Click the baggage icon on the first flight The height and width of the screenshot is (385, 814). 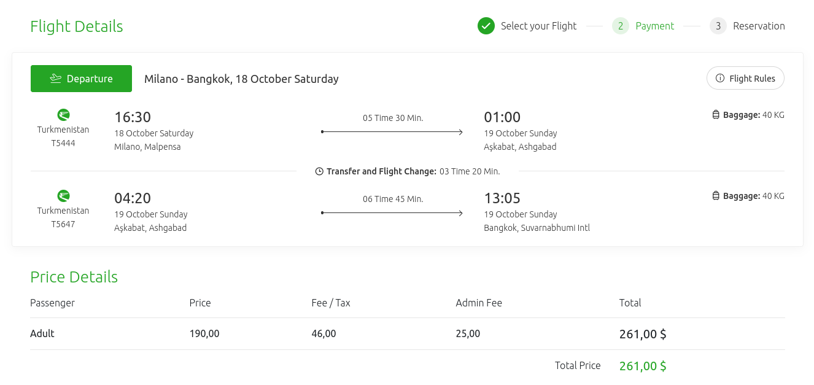(716, 115)
